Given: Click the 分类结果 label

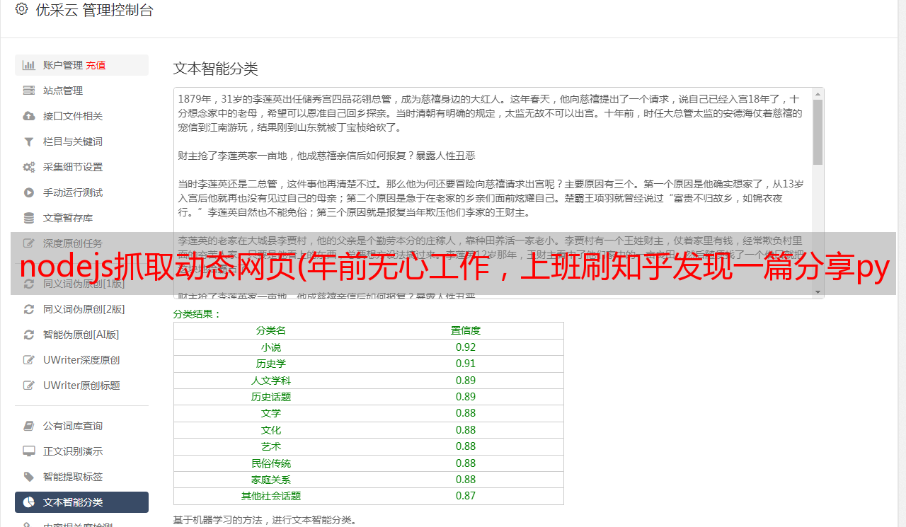Looking at the screenshot, I should click(x=197, y=314).
